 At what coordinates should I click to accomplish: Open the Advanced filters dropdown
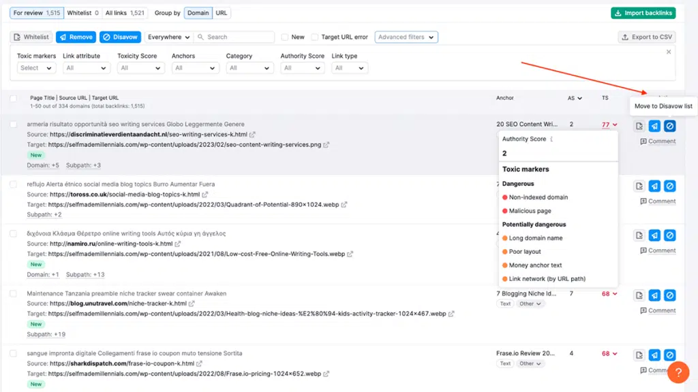tap(406, 37)
